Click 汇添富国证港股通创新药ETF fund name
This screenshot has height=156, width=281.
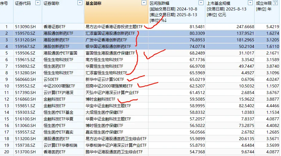[110, 33]
